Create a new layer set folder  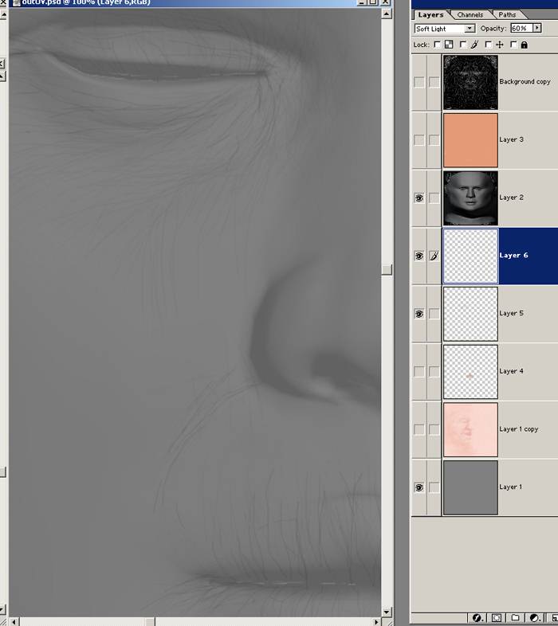pos(515,617)
